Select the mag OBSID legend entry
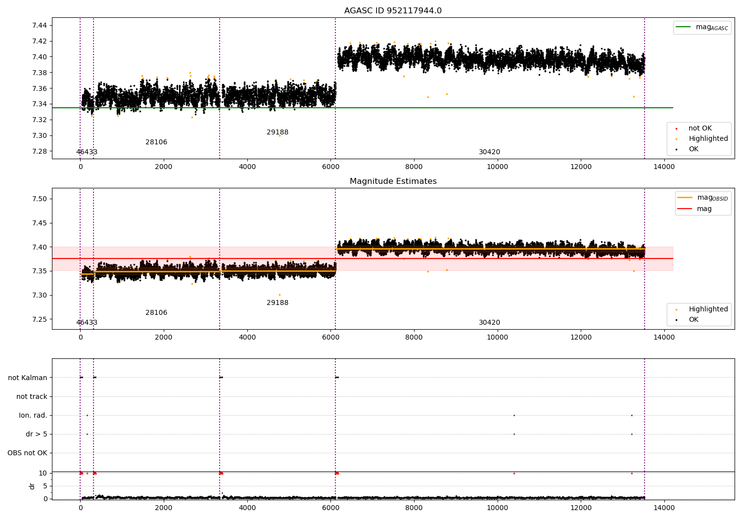Screen dimensions: 742x519 pyautogui.click(x=702, y=198)
